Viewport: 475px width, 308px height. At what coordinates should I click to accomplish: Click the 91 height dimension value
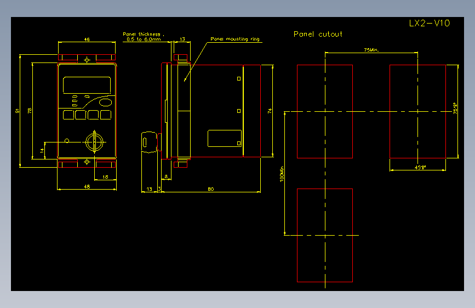[x=18, y=111]
